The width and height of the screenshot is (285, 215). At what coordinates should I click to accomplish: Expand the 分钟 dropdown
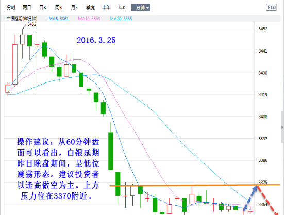(x=141, y=8)
